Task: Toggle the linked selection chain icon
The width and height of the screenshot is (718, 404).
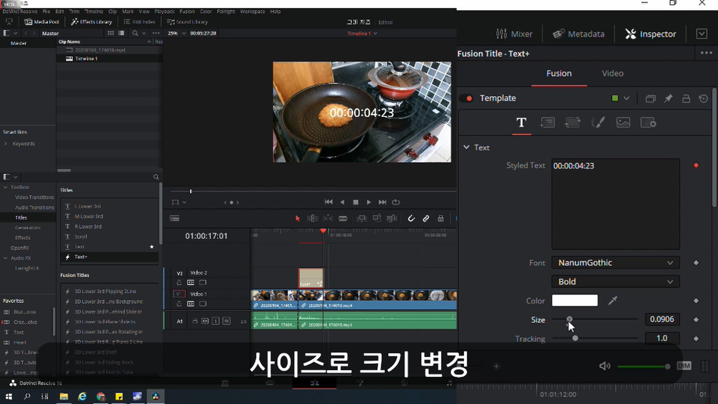Action: (426, 218)
